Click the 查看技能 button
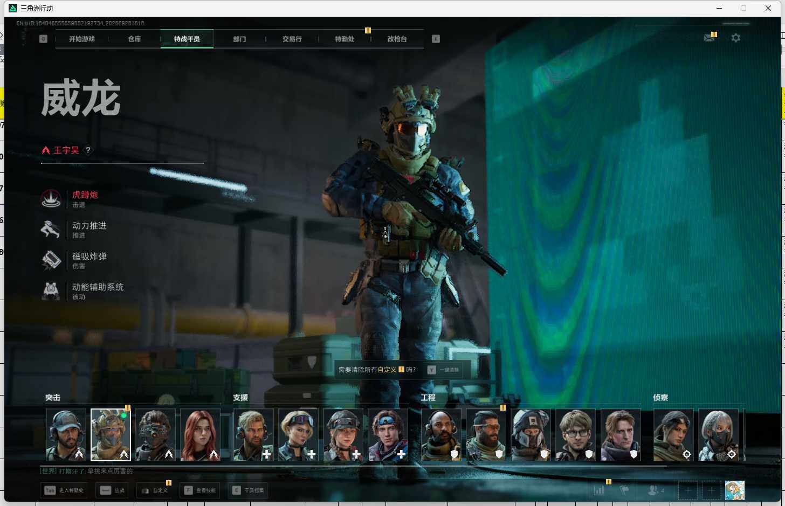This screenshot has width=785, height=506. 200,490
